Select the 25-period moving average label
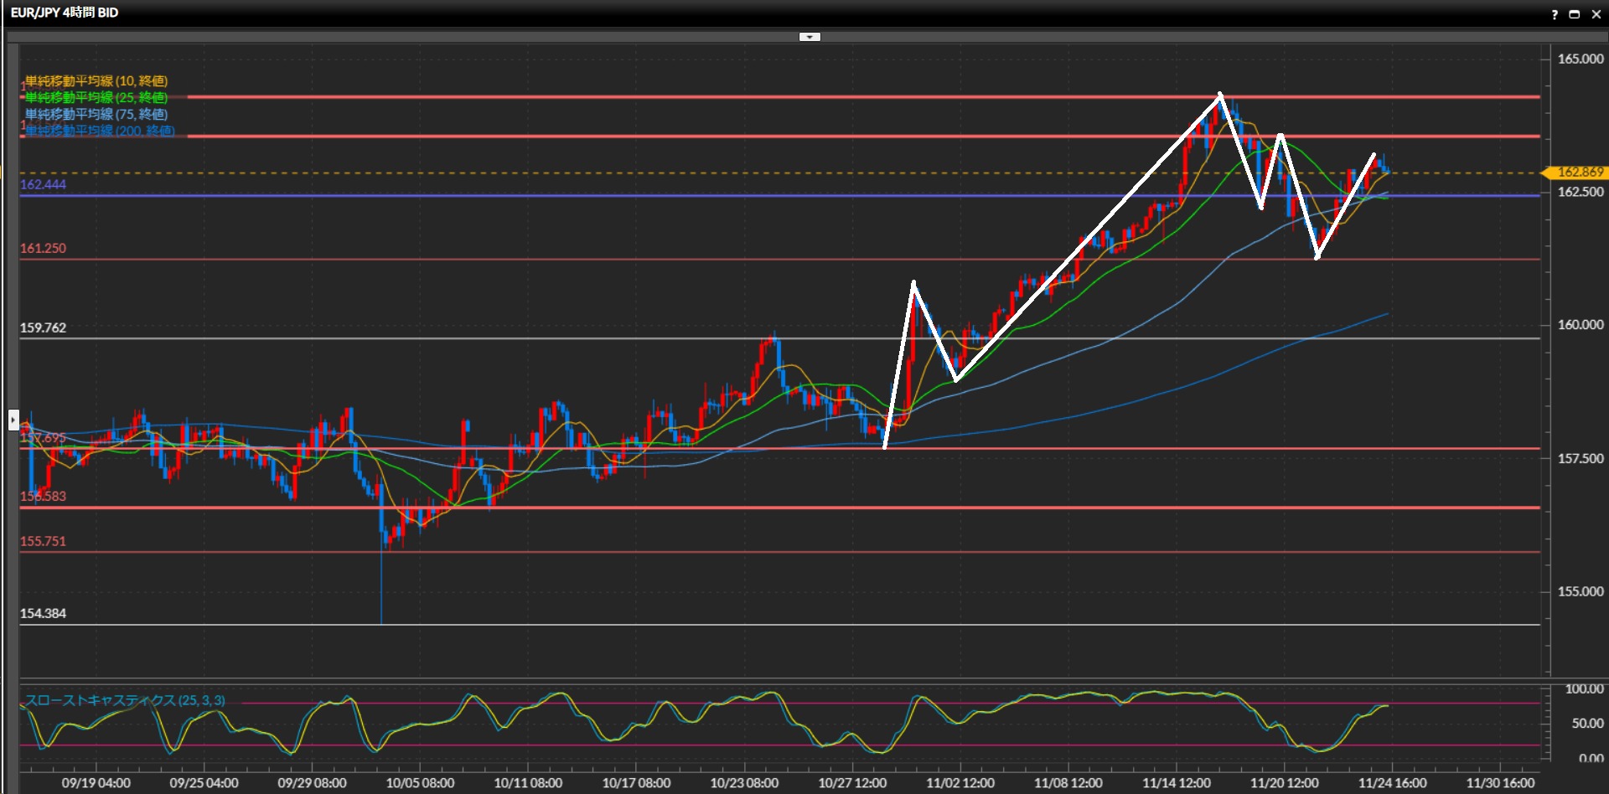This screenshot has width=1609, height=794. (x=96, y=98)
